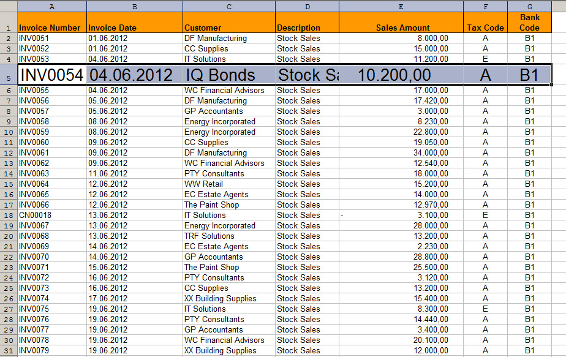Click the amount 3.100,00 credit cell
The image size is (566, 357).
tap(401, 215)
